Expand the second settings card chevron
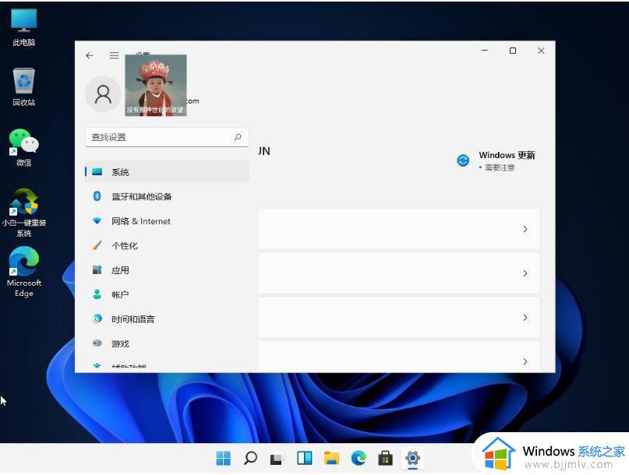Image resolution: width=629 pixels, height=475 pixels. (525, 273)
